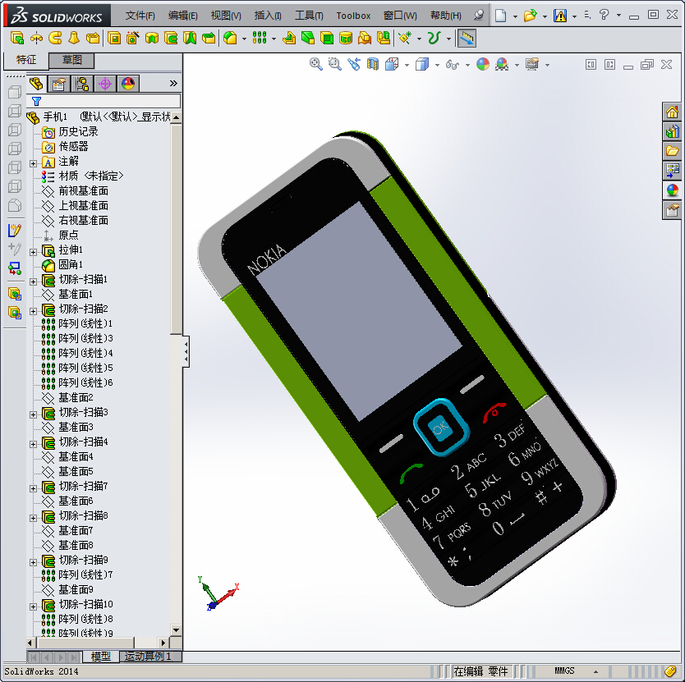This screenshot has width=685, height=682.
Task: Select the Fillet tool icon
Action: click(230, 38)
